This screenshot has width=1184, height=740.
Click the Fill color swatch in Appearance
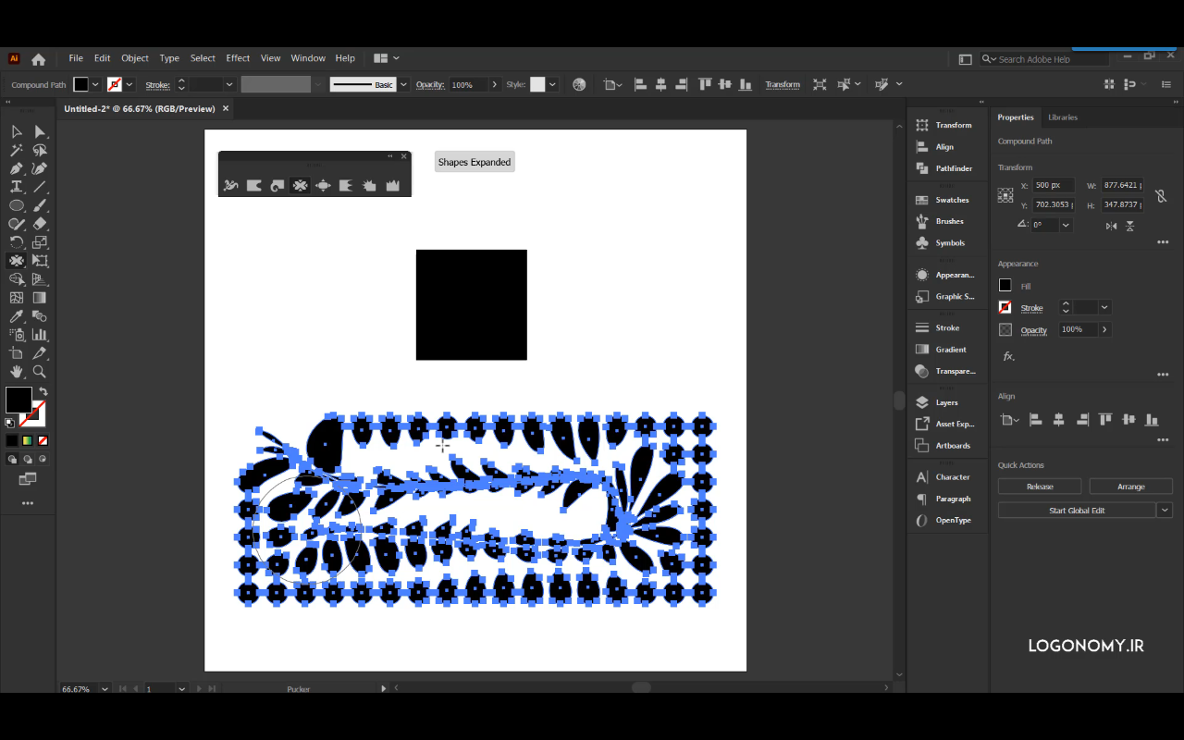tap(1005, 286)
